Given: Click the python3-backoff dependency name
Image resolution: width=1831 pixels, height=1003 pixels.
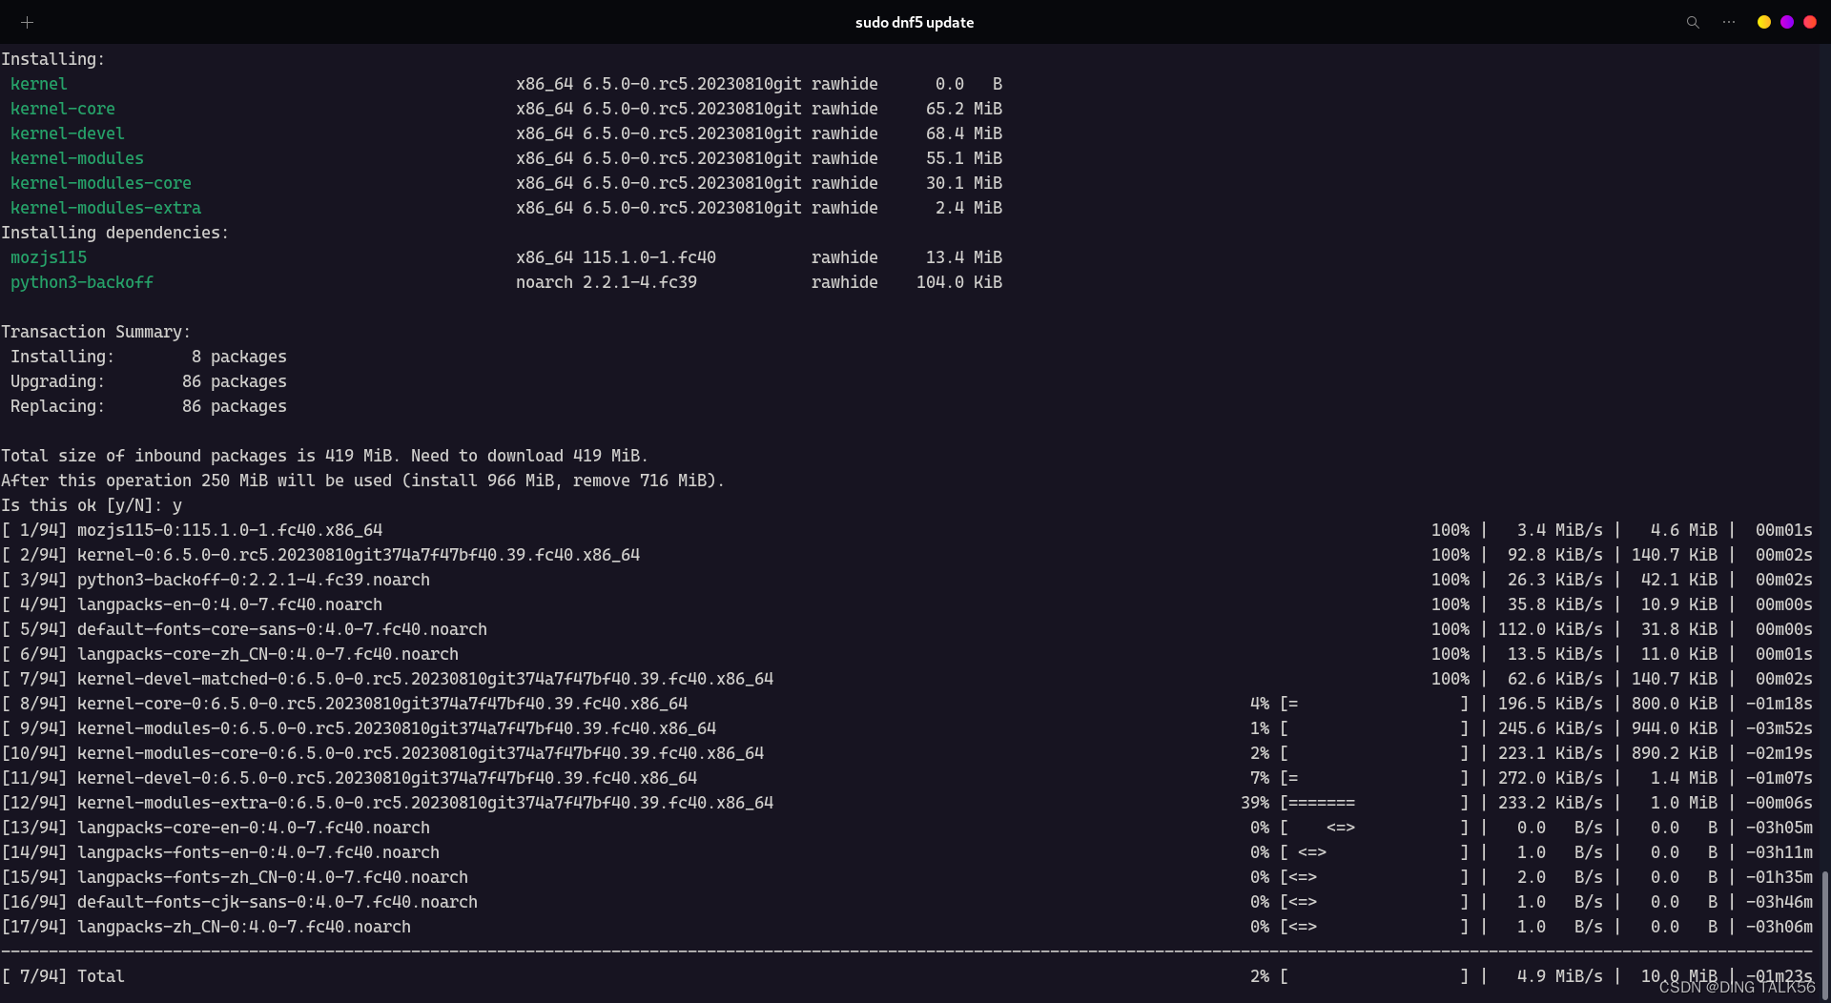Looking at the screenshot, I should pyautogui.click(x=82, y=282).
